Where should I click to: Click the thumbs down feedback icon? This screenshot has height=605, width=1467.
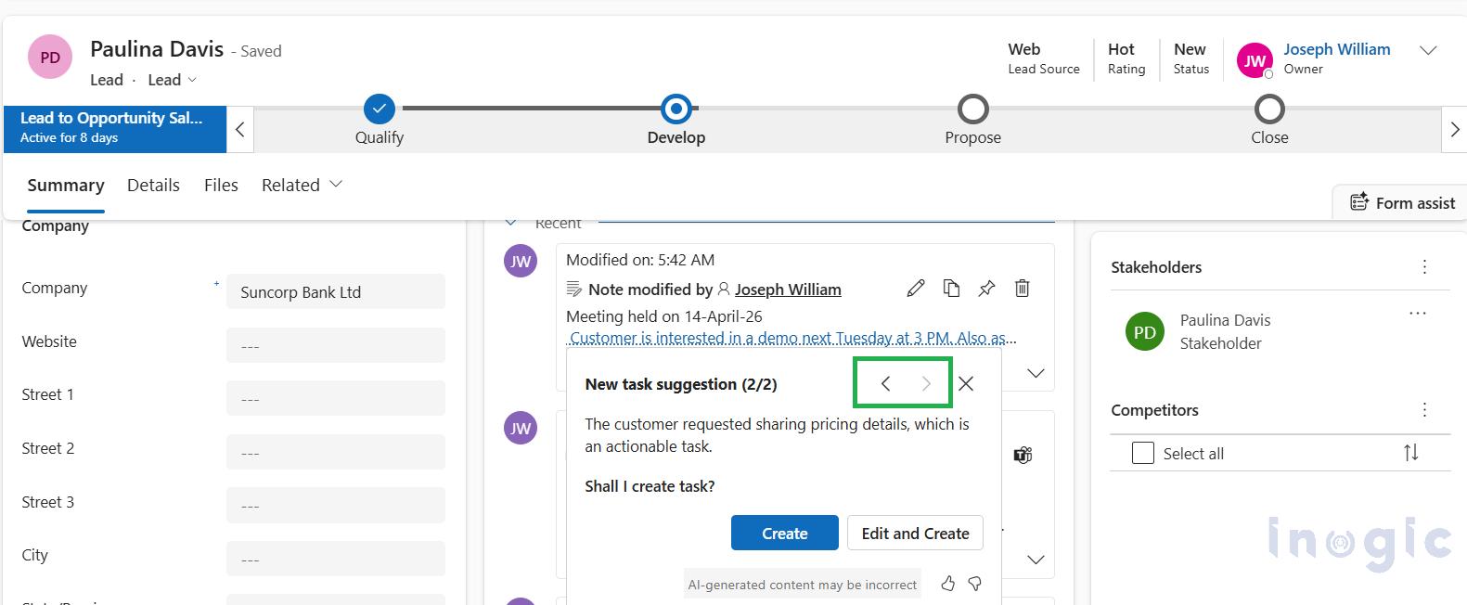(x=974, y=584)
